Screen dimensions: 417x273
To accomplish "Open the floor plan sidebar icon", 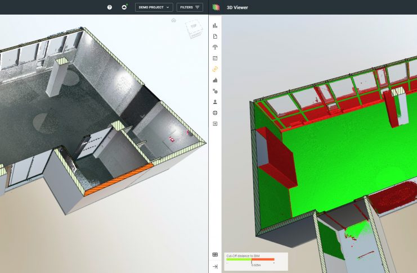I will [x=215, y=58].
